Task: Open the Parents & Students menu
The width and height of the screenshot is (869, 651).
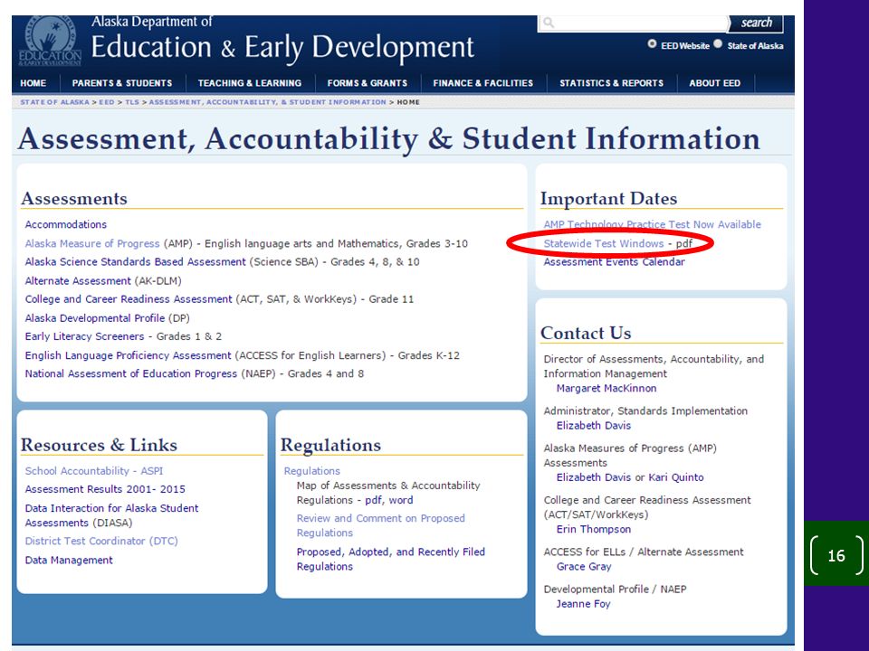Action: (x=122, y=83)
